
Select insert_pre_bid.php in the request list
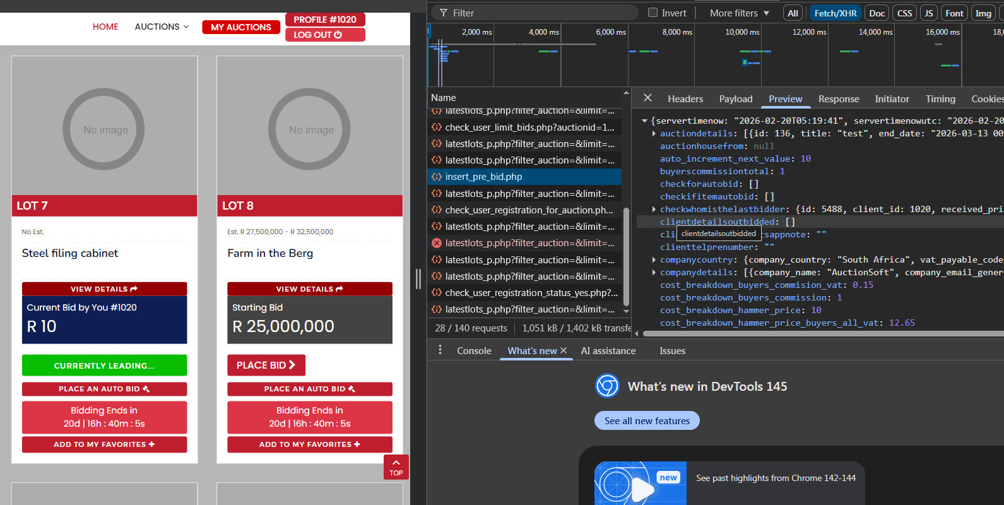click(483, 177)
